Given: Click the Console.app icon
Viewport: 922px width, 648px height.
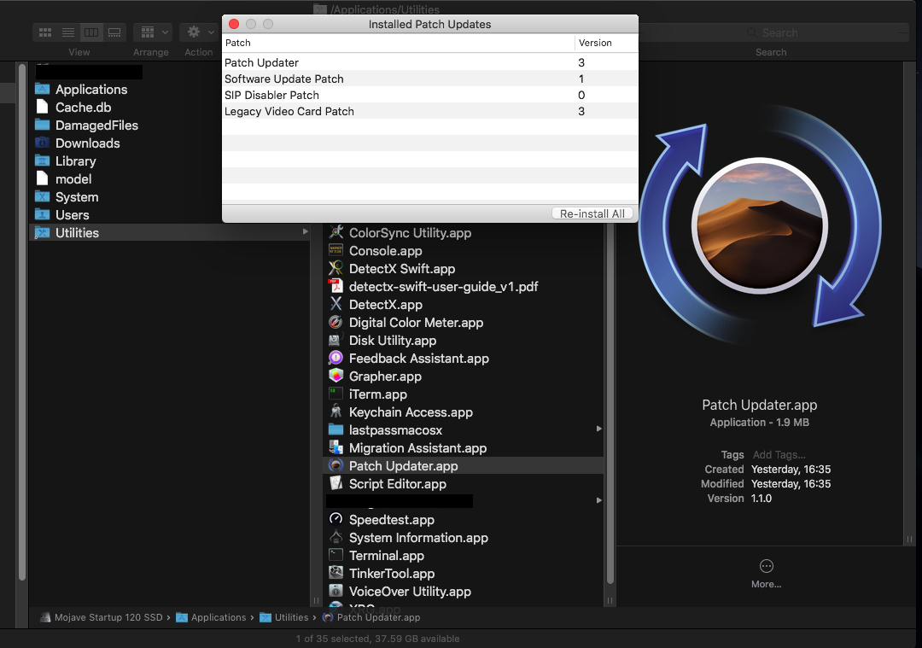Looking at the screenshot, I should (x=336, y=250).
